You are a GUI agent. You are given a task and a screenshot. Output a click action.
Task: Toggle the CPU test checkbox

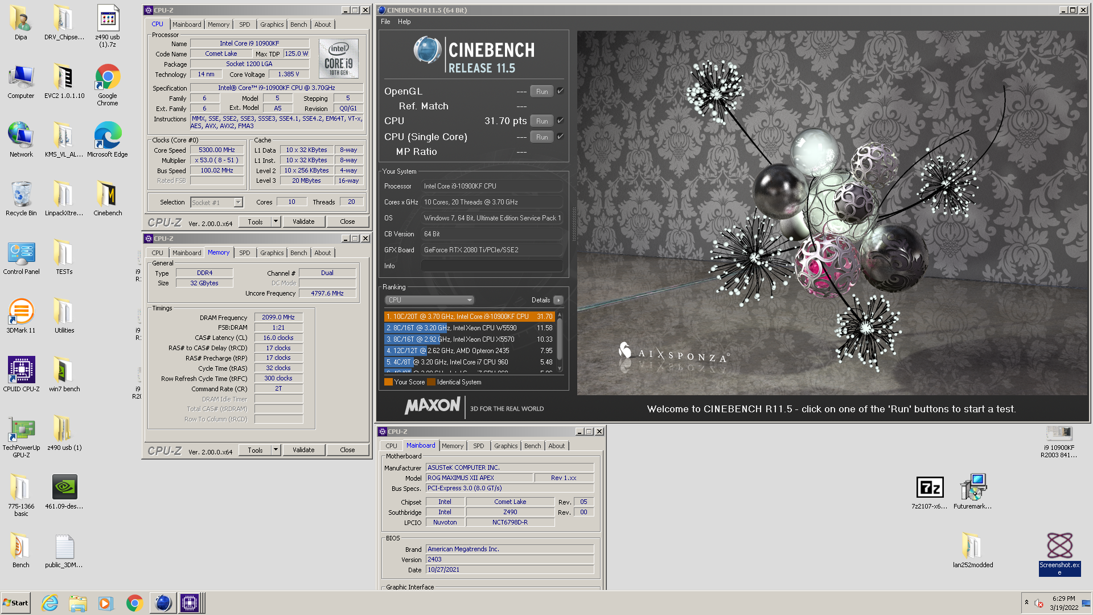click(560, 121)
